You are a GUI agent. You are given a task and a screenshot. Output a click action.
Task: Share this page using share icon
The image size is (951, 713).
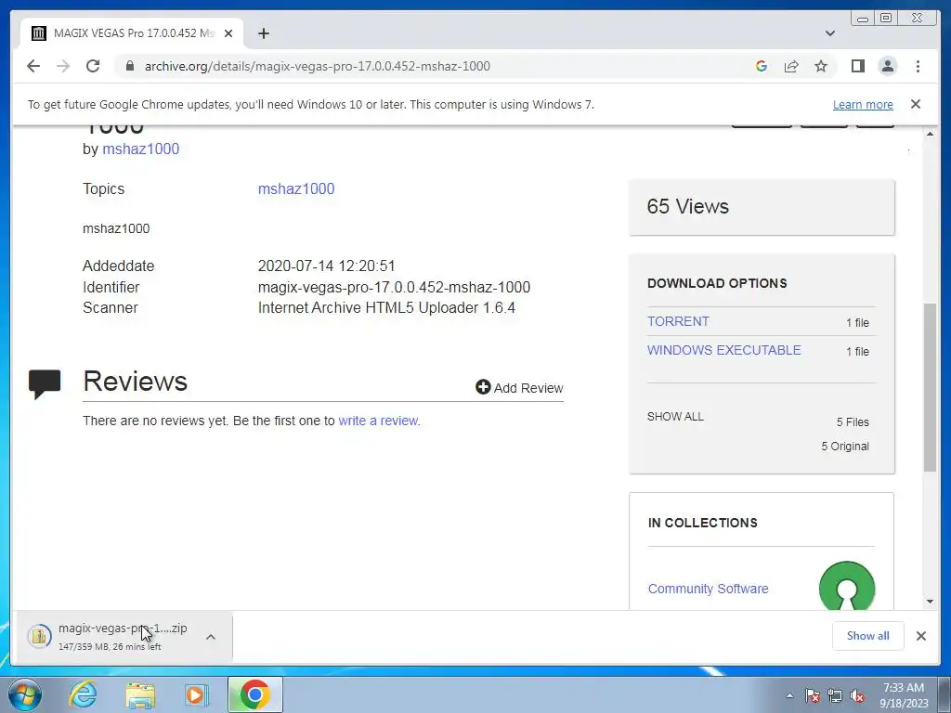(x=791, y=66)
